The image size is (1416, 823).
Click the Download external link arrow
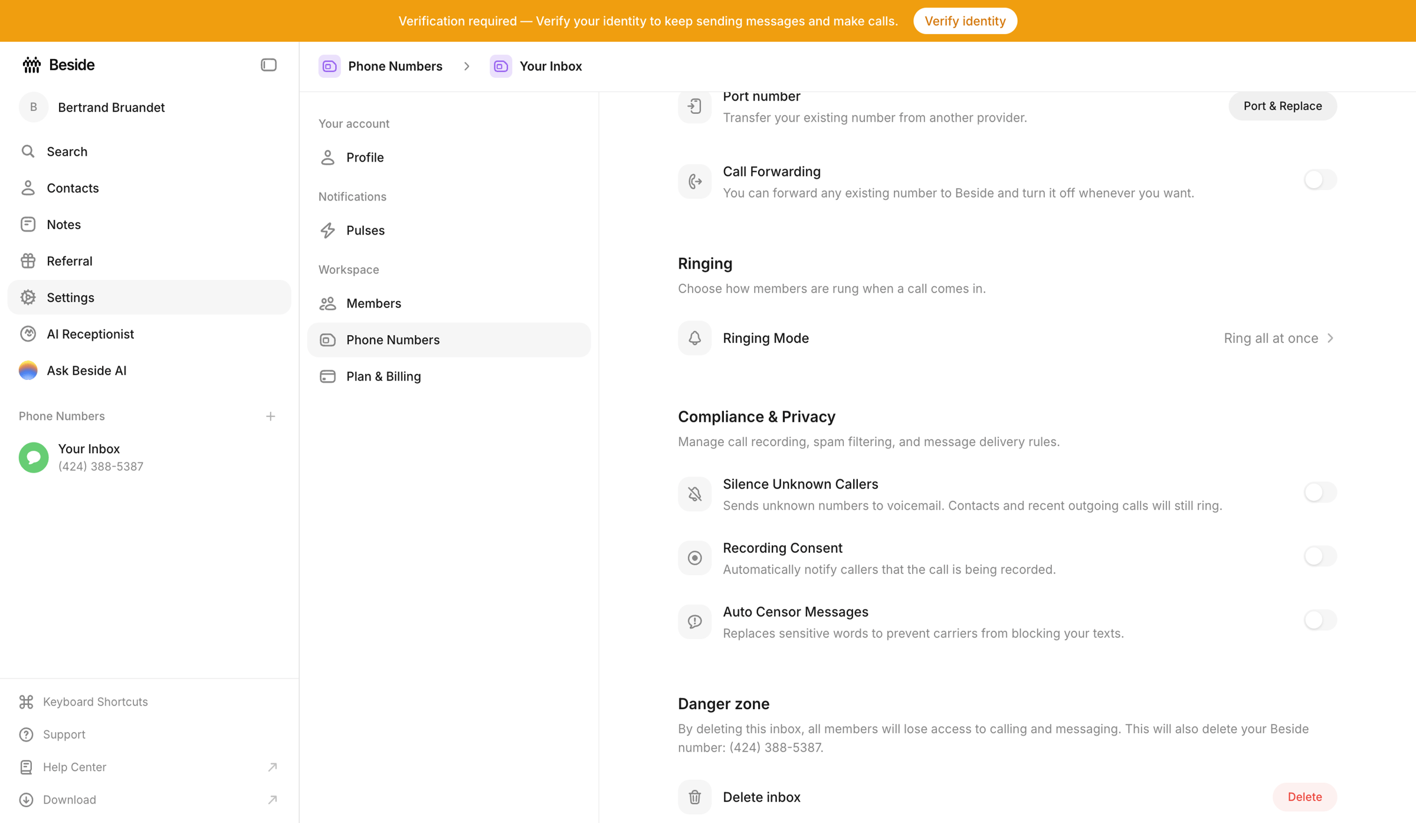pyautogui.click(x=272, y=800)
